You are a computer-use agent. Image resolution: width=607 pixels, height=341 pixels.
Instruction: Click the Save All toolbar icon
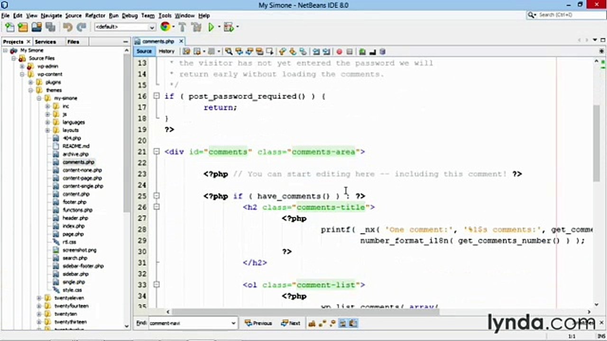pos(50,27)
